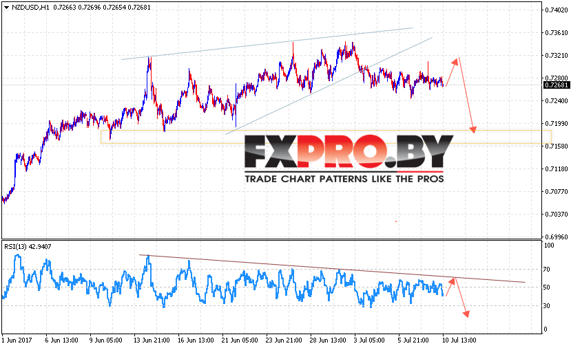
Task: Click the 21 Jun 05:00 time label
Action: [240, 340]
